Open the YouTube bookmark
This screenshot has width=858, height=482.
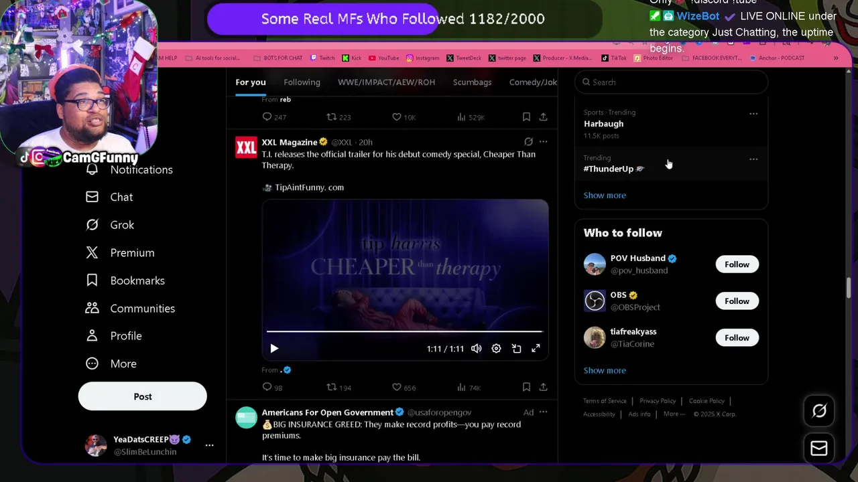pyautogui.click(x=383, y=58)
